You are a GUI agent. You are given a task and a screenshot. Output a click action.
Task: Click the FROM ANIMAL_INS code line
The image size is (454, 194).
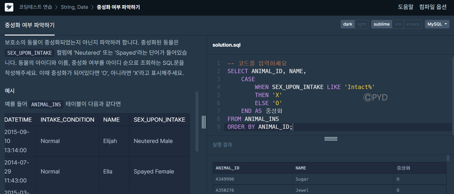(253, 119)
